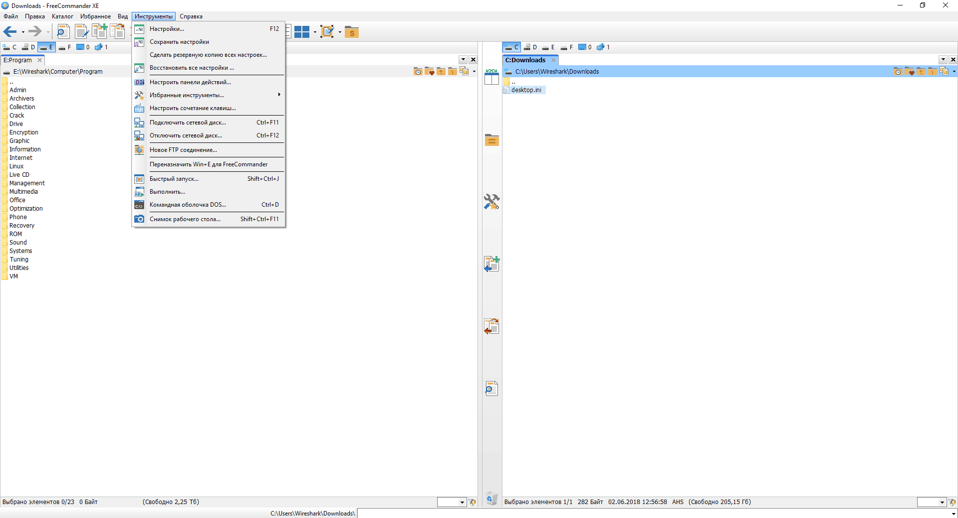
Task: Select drive C in right panel
Action: (512, 47)
